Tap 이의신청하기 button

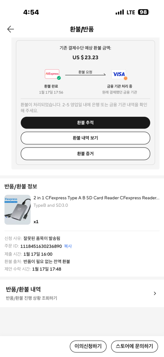[x=88, y=347]
